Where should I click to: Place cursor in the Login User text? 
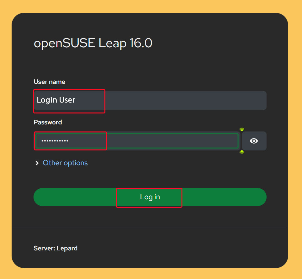click(56, 100)
